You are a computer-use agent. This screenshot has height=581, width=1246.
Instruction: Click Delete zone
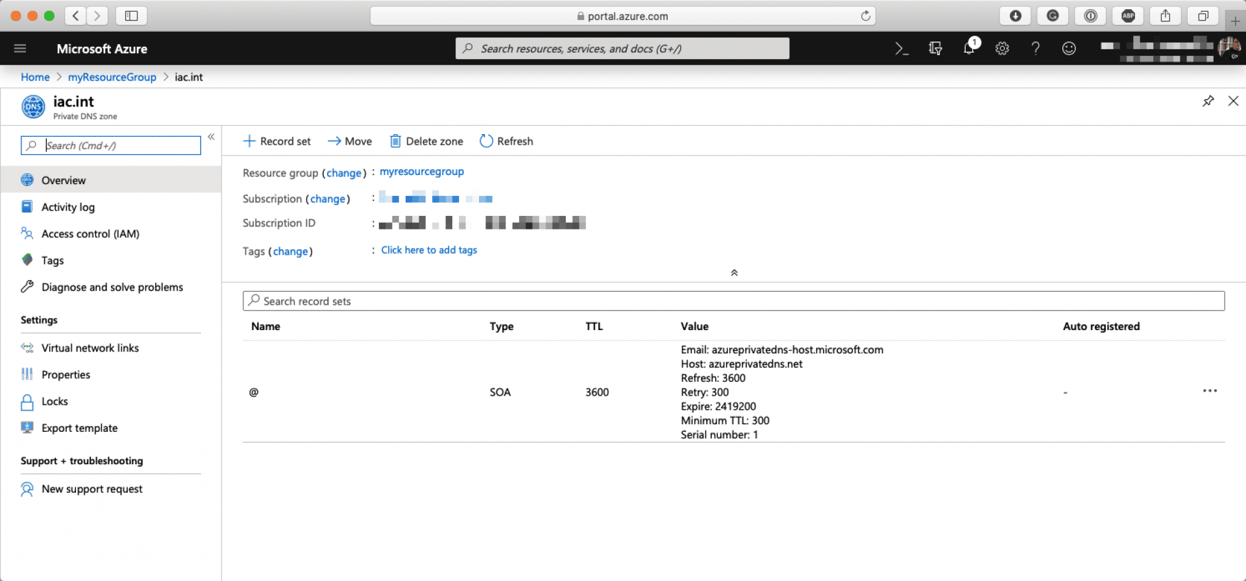pos(426,141)
